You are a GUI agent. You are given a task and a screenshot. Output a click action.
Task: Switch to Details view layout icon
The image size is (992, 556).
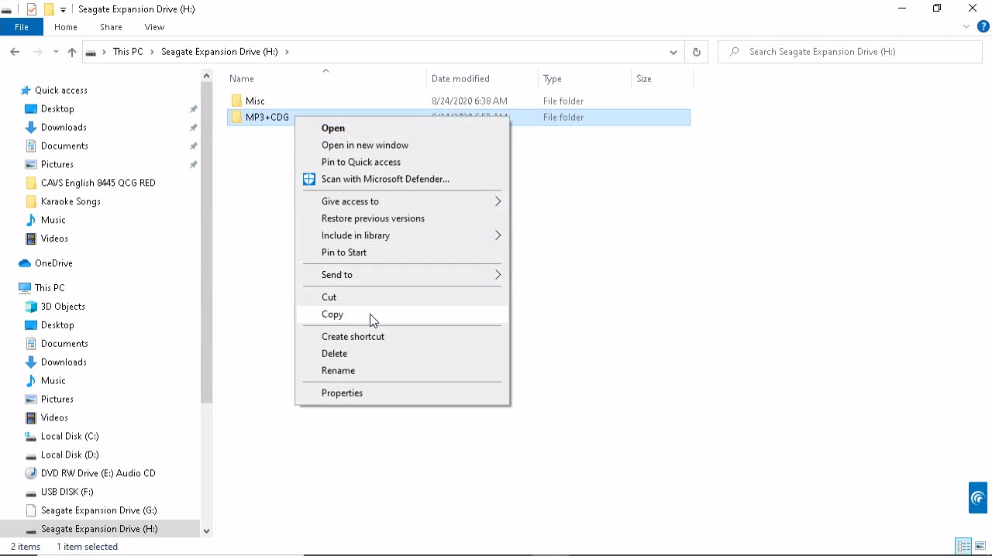click(963, 547)
